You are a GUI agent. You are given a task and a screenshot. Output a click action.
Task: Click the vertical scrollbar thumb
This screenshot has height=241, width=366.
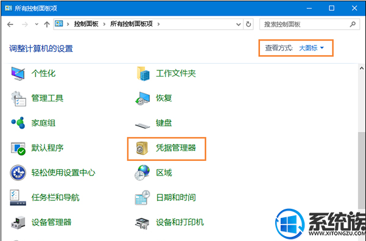click(362, 171)
